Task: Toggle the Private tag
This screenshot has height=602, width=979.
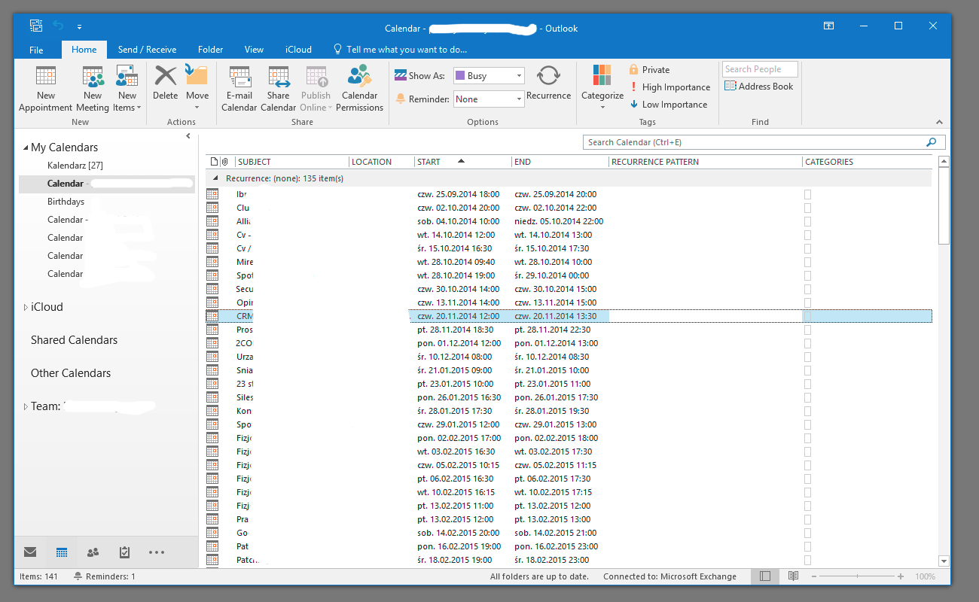Action: tap(649, 69)
